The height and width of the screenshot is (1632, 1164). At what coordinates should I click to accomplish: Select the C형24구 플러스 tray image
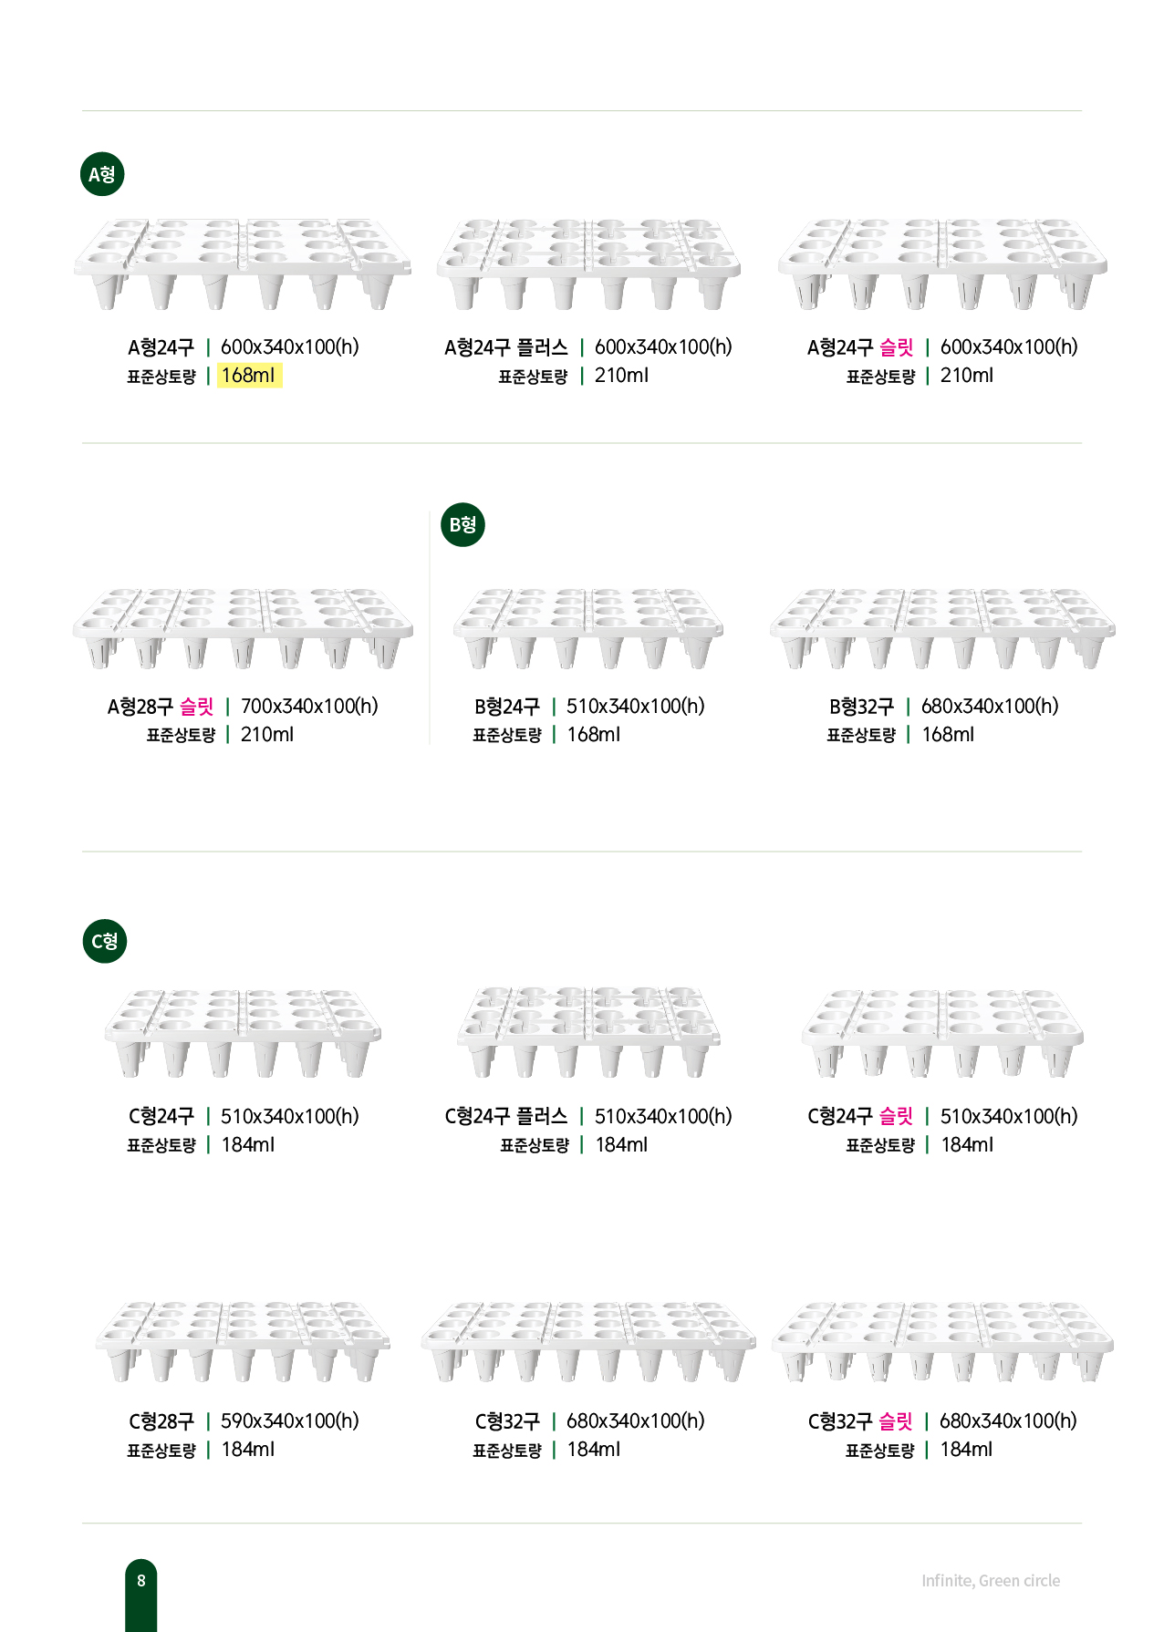coord(588,1031)
